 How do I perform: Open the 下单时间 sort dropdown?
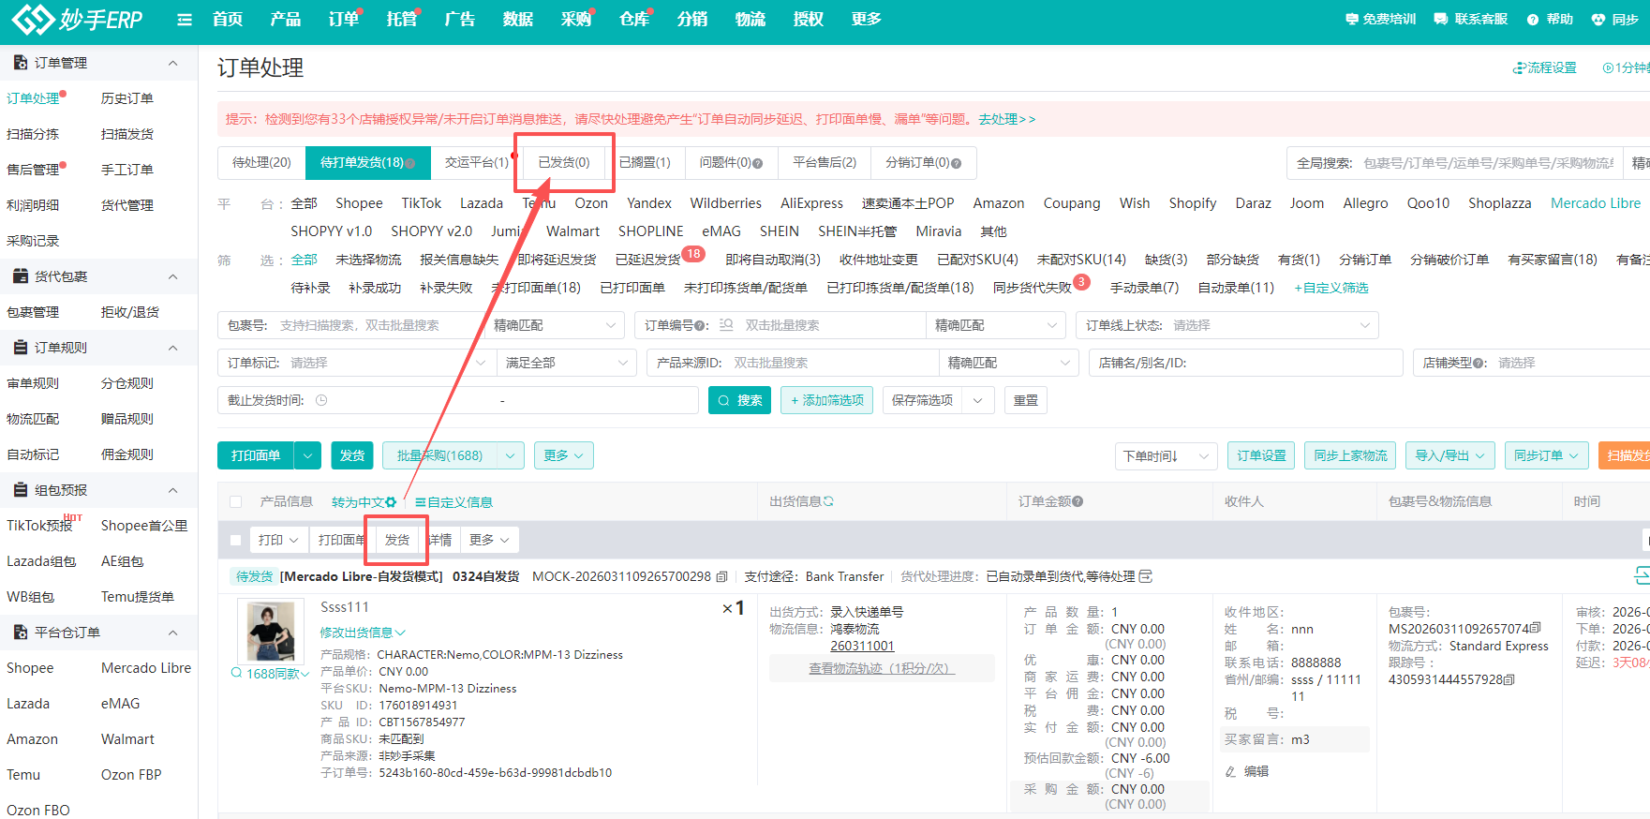pyautogui.click(x=1166, y=455)
